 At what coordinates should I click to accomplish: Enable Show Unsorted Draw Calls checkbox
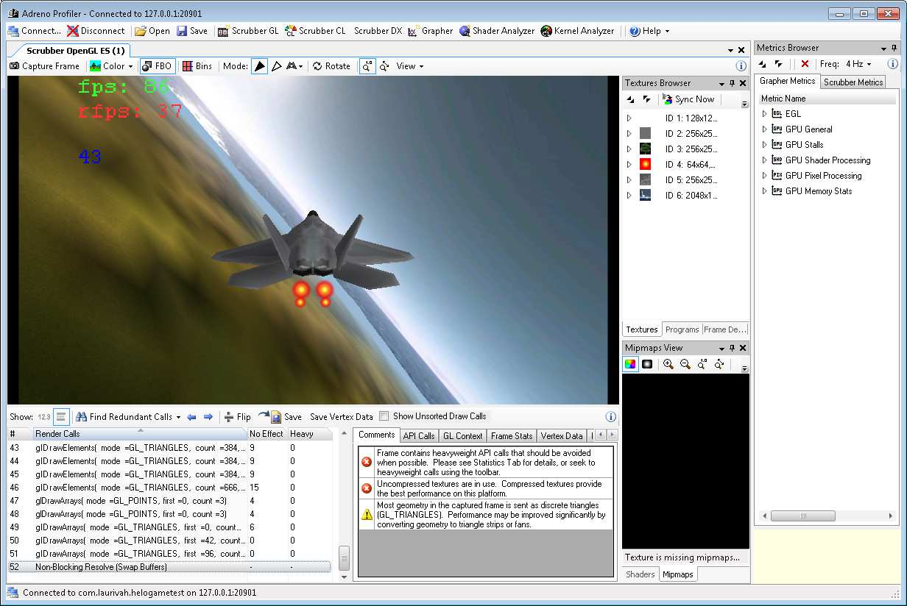point(384,416)
